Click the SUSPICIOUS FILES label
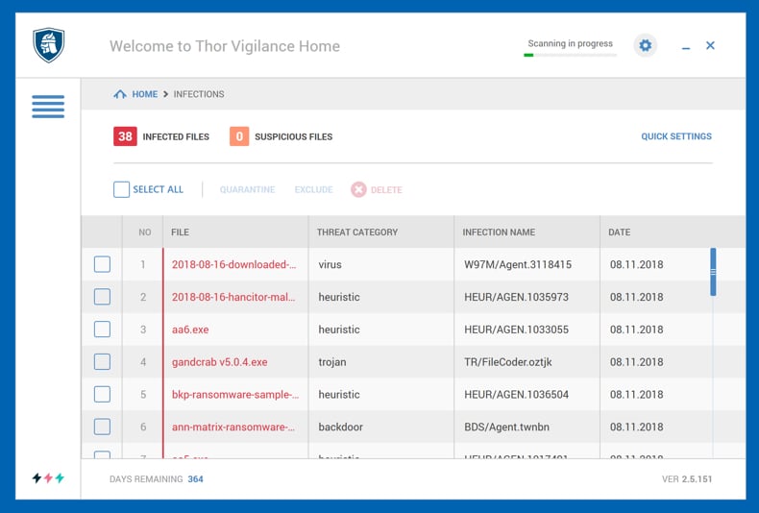Image resolution: width=759 pixels, height=513 pixels. [293, 137]
